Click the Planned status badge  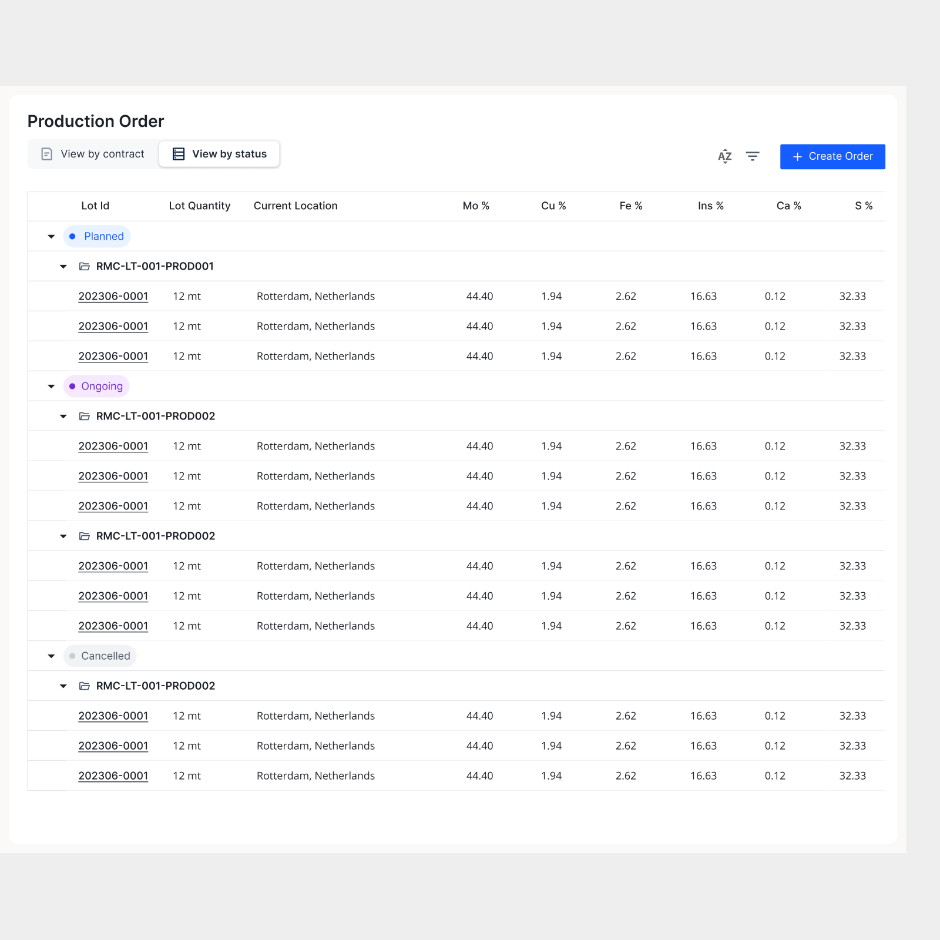pos(97,236)
